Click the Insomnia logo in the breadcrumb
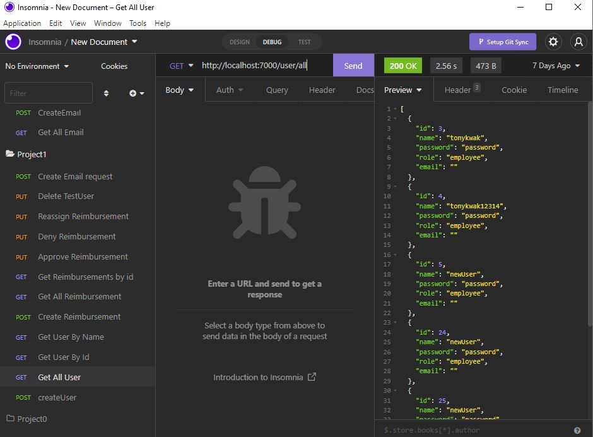Viewport: 593px width, 437px height. (13, 42)
